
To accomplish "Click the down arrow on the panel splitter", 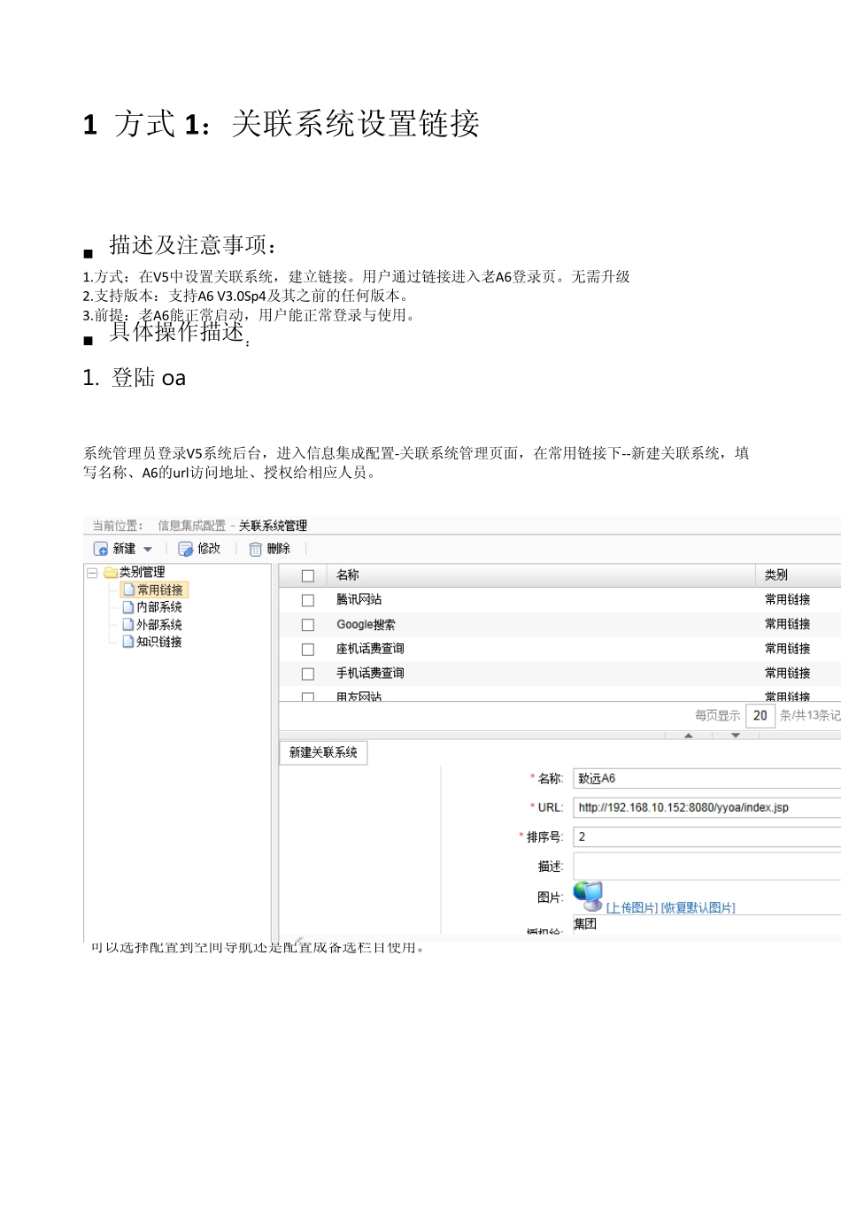I will click(x=736, y=736).
